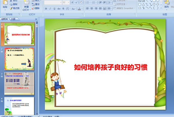Click the Paste (粘贴) button
Viewport: 174px width, 117px height.
[5, 5]
